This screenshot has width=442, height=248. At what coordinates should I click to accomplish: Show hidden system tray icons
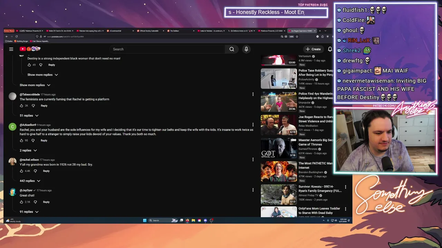click(324, 220)
